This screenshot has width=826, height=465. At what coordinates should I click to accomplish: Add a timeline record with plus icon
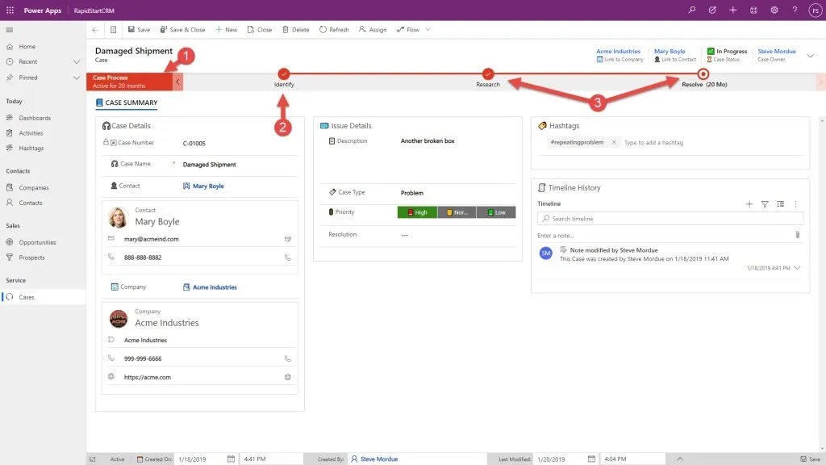tap(749, 204)
